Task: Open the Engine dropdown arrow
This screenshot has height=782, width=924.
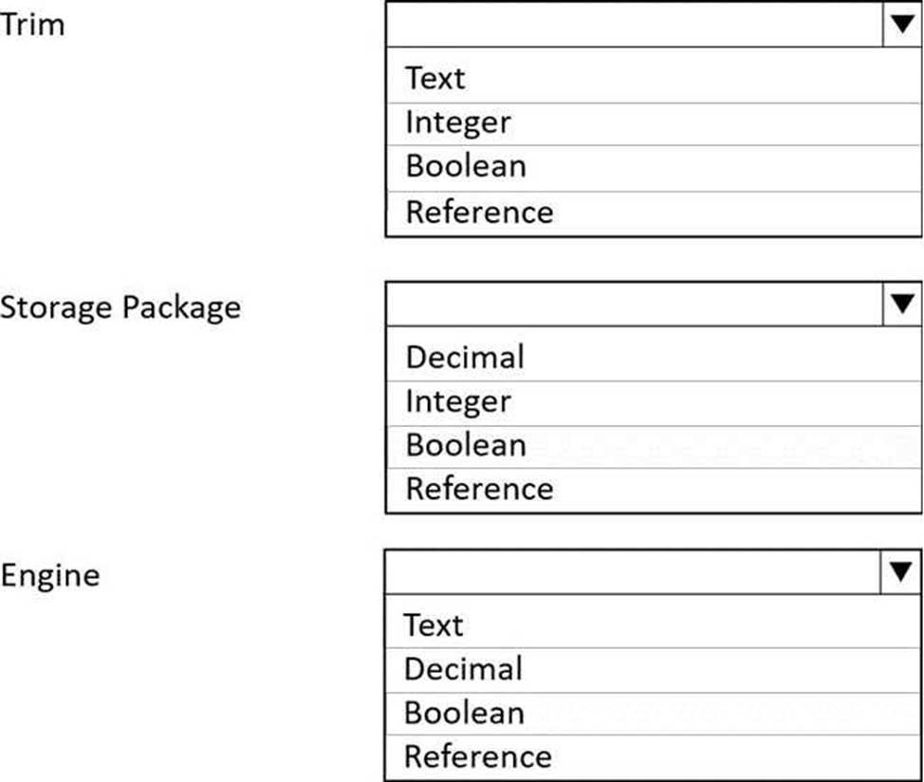Action: pos(900,572)
